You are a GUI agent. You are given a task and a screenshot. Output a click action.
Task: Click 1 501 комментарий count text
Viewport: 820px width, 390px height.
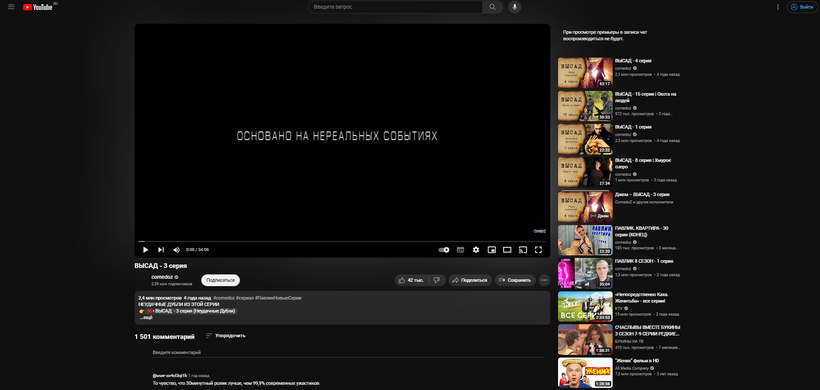[x=165, y=337]
